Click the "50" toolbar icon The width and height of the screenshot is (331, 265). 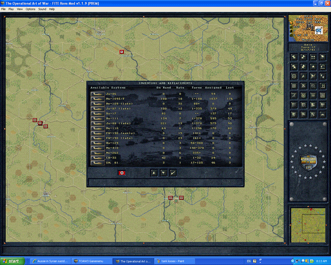(313, 95)
